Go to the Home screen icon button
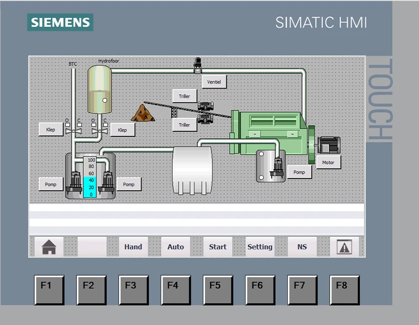Screen dimensions: 419x325 click(49, 247)
